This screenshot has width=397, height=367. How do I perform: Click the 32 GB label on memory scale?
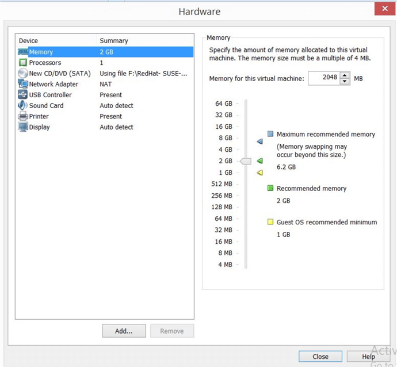point(224,115)
